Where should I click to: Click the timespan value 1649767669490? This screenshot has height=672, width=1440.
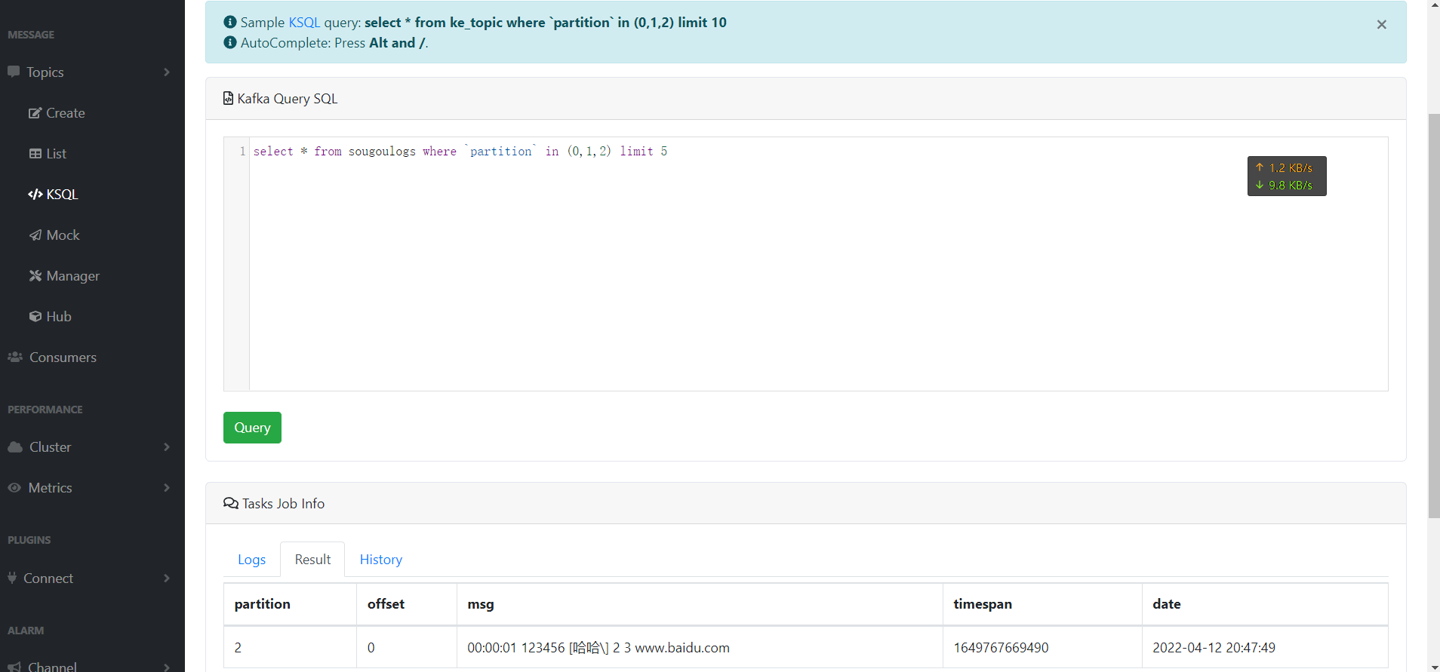1001,648
